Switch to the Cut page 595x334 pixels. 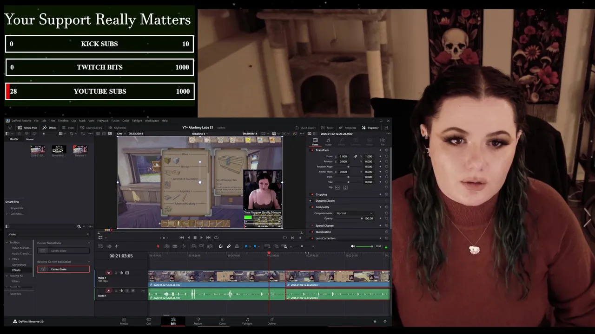click(148, 321)
